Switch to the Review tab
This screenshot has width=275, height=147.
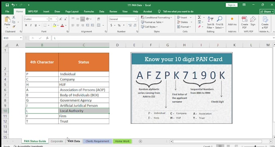click(113, 11)
